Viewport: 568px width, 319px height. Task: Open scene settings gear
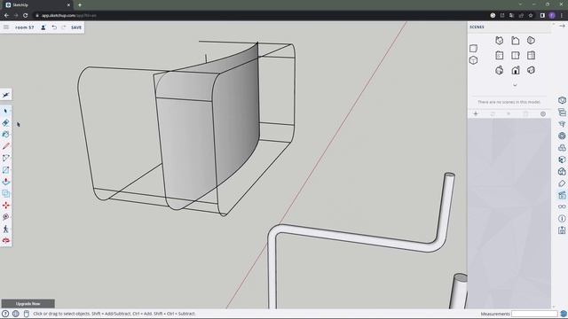point(542,114)
